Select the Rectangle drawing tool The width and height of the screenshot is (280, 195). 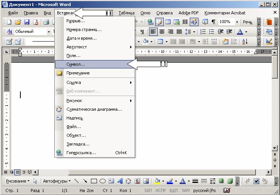pyautogui.click(x=94, y=181)
